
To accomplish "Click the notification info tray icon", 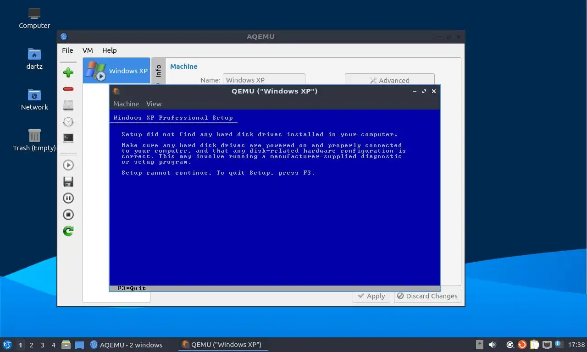I will coord(559,344).
